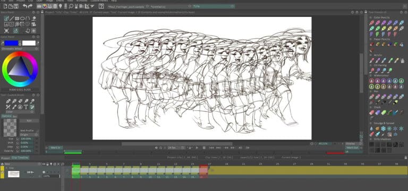Select the text brush T tool
Screen dimensions: 408x191
click(x=26, y=107)
